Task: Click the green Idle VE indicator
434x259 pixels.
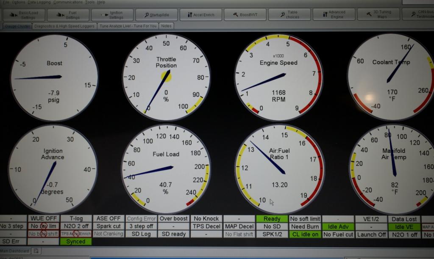Action: pos(404,227)
